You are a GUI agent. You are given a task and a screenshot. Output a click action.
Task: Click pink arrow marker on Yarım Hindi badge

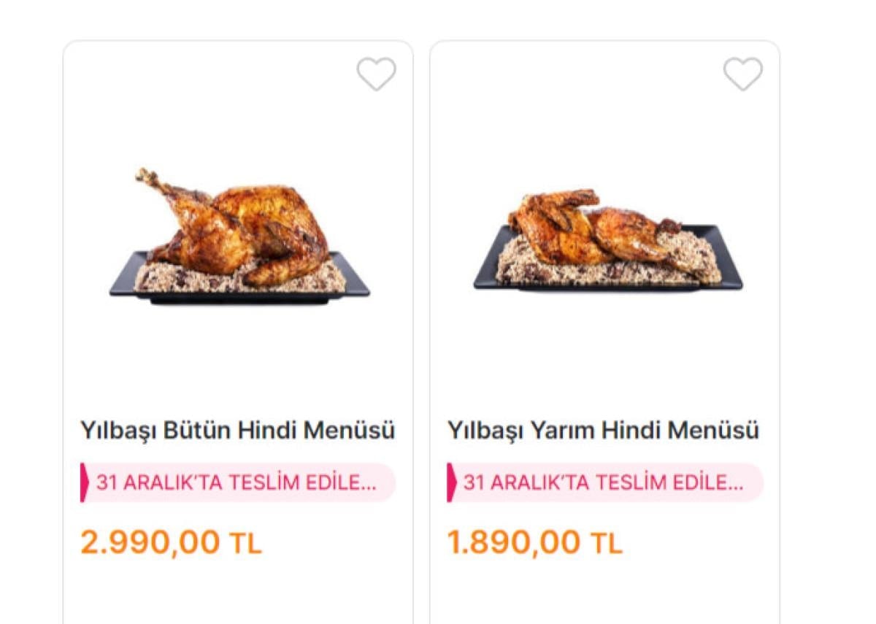(452, 482)
